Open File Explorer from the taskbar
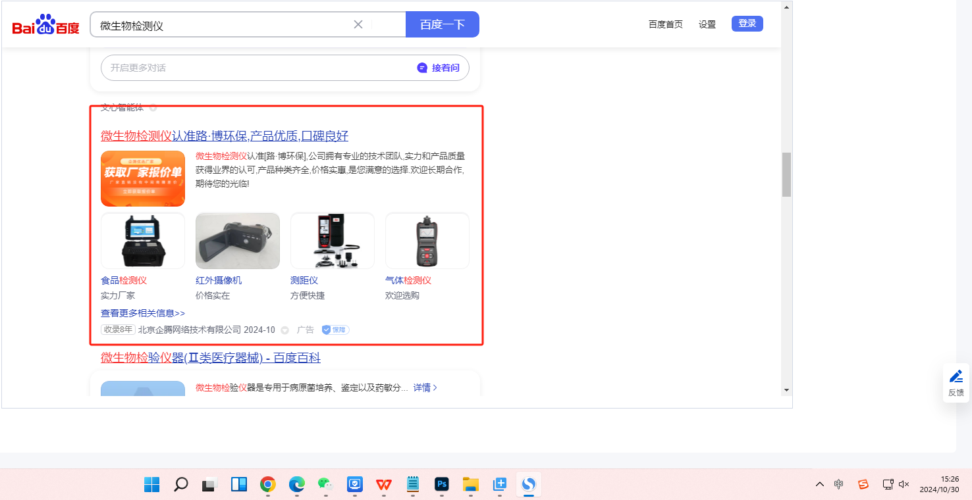 coord(471,485)
